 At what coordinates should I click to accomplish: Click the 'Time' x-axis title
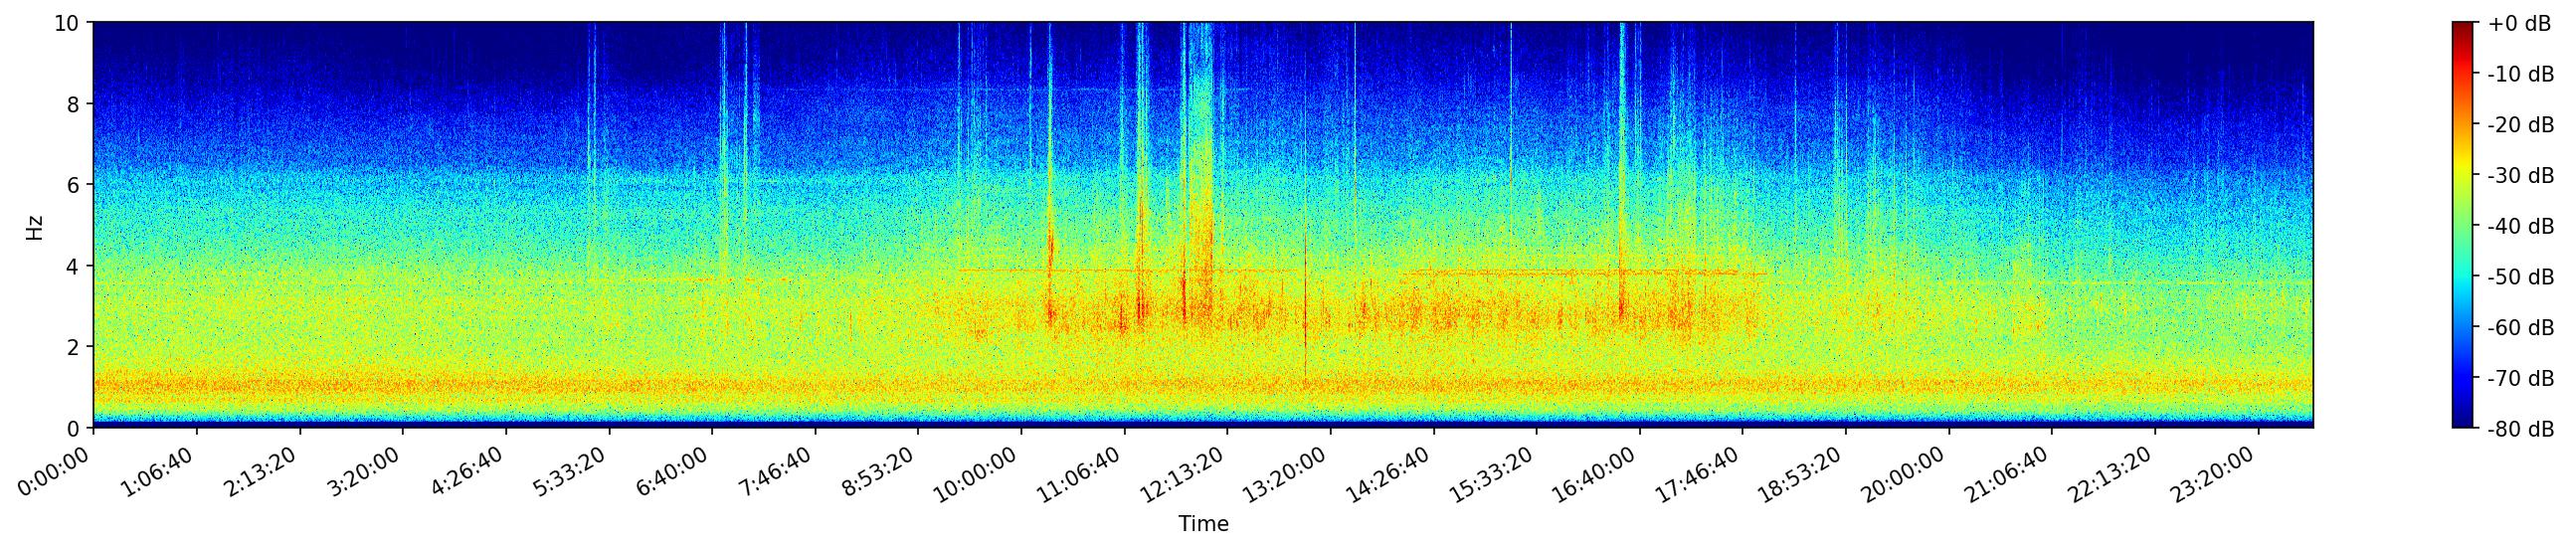click(x=1202, y=524)
